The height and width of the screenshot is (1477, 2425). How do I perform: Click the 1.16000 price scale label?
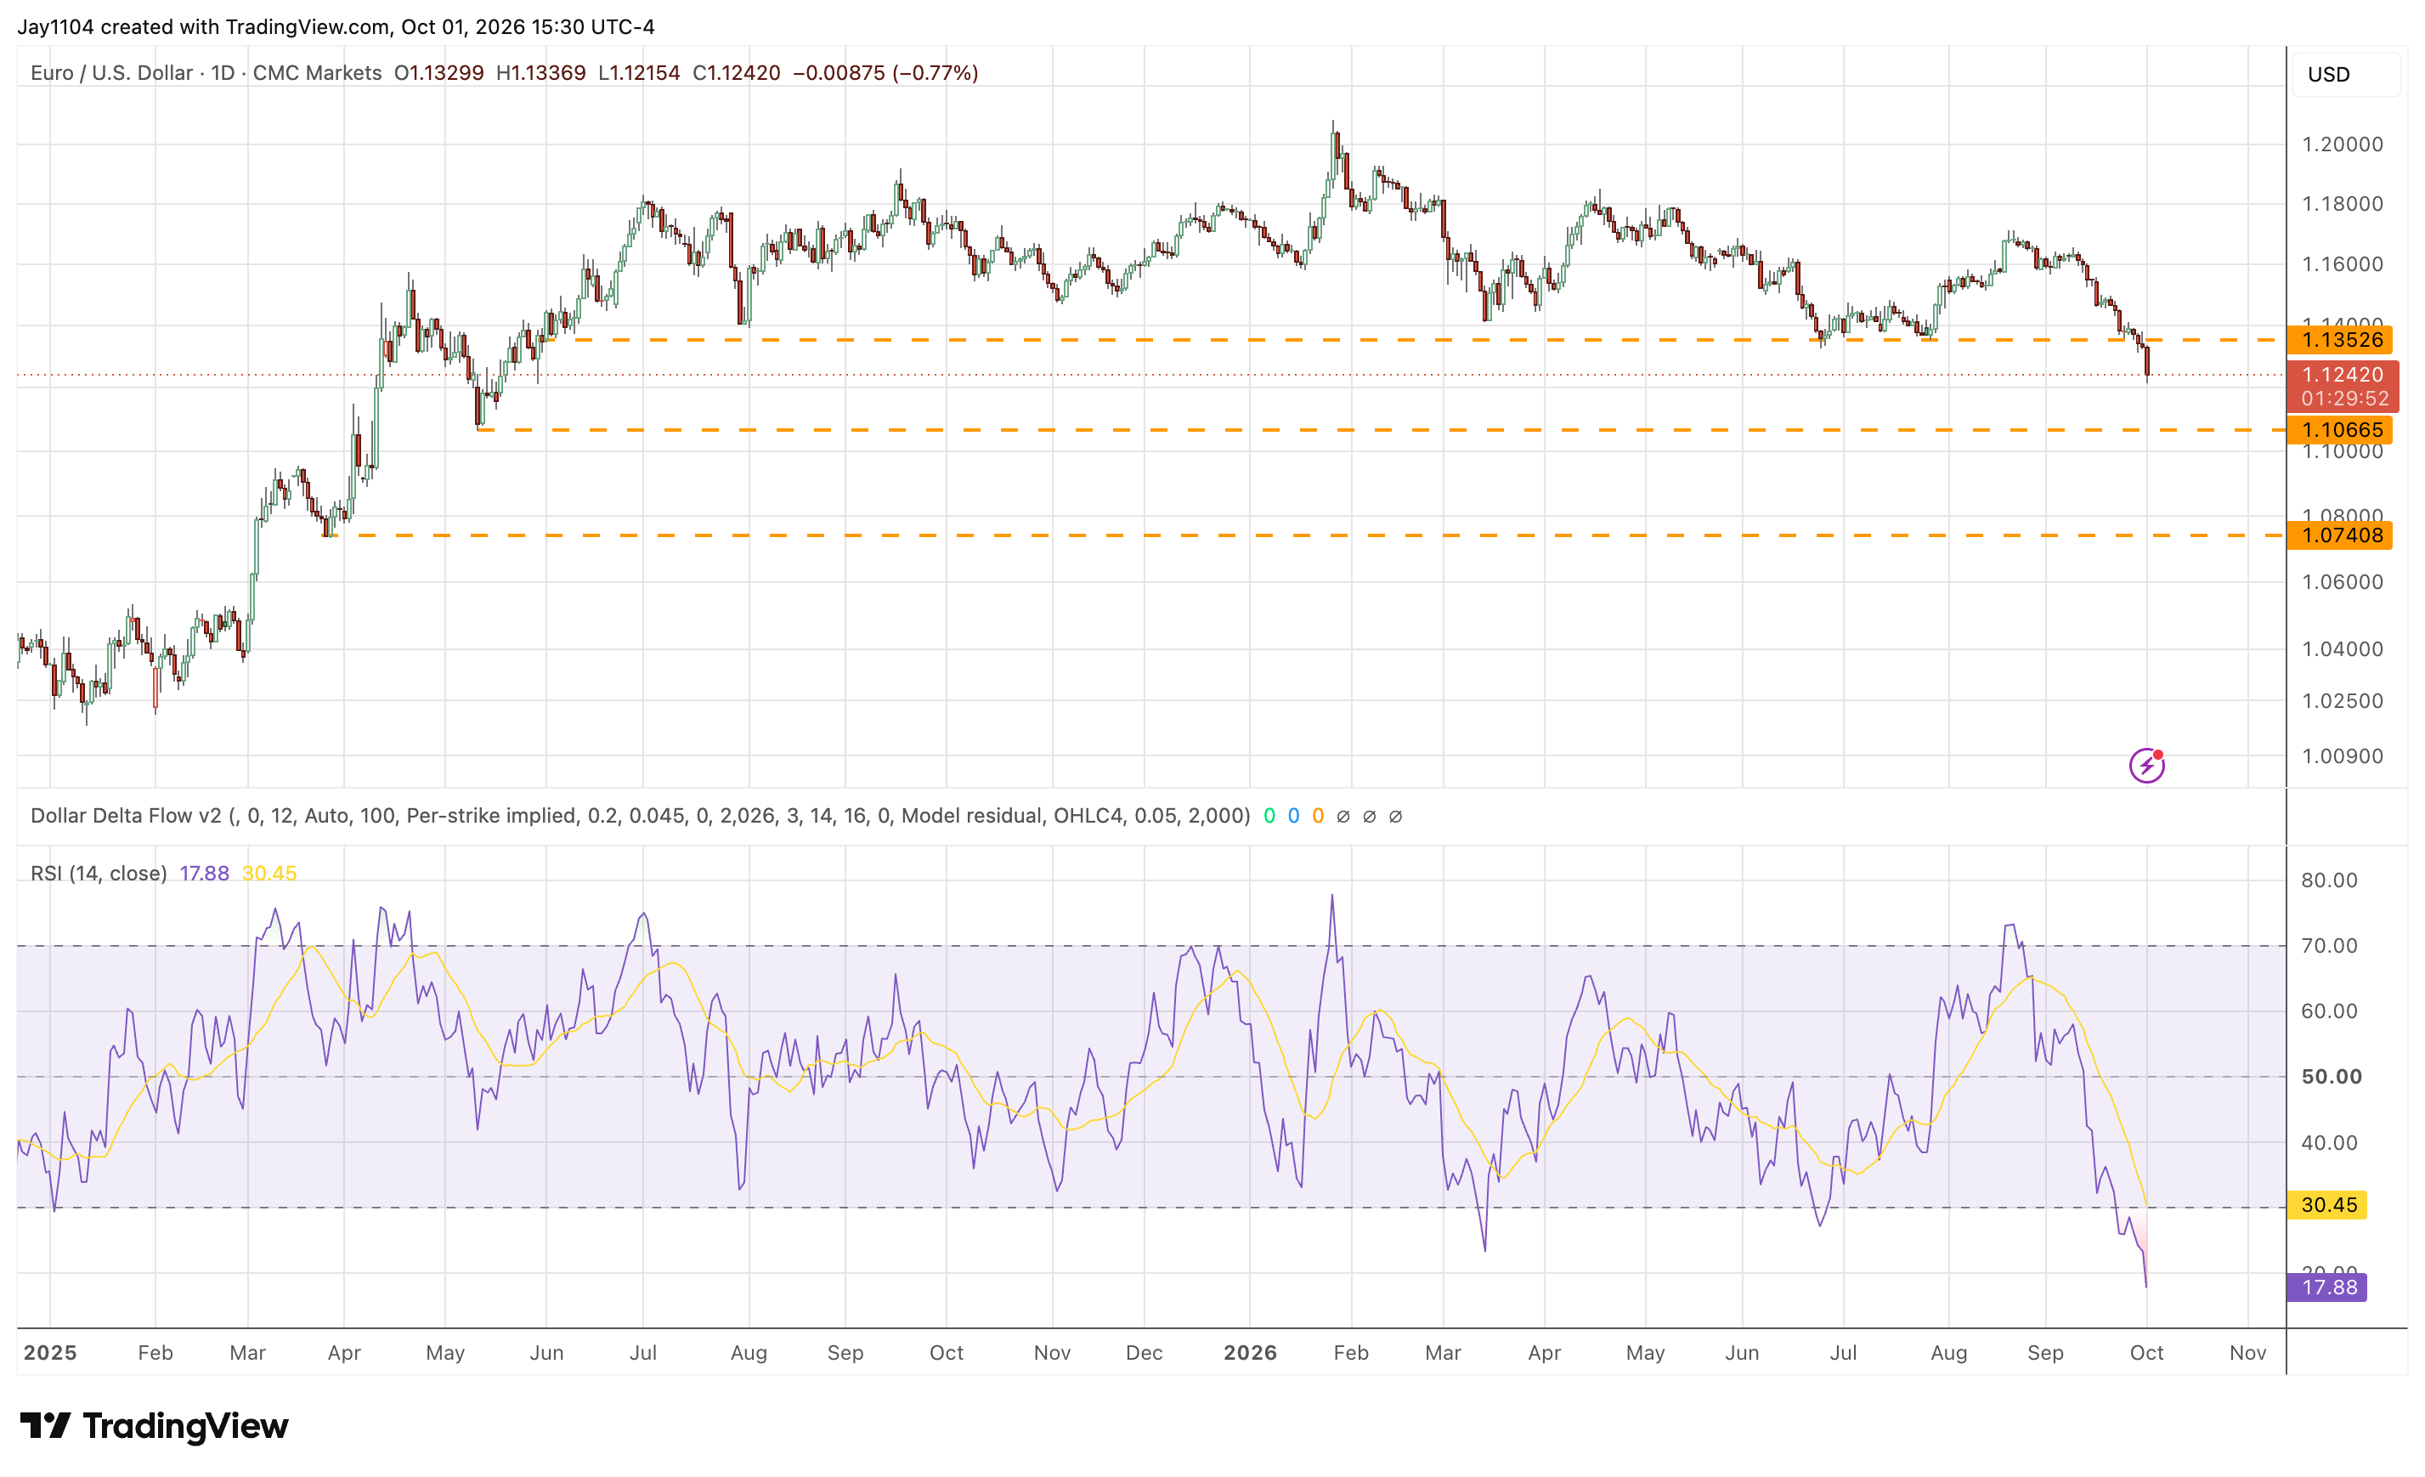pos(2343,263)
